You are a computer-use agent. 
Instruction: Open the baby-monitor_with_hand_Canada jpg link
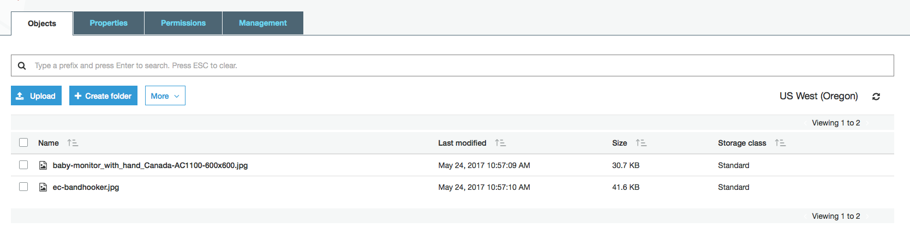[150, 165]
